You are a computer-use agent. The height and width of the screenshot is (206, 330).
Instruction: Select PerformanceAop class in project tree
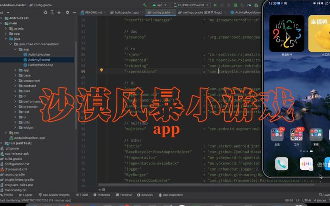click(x=40, y=65)
